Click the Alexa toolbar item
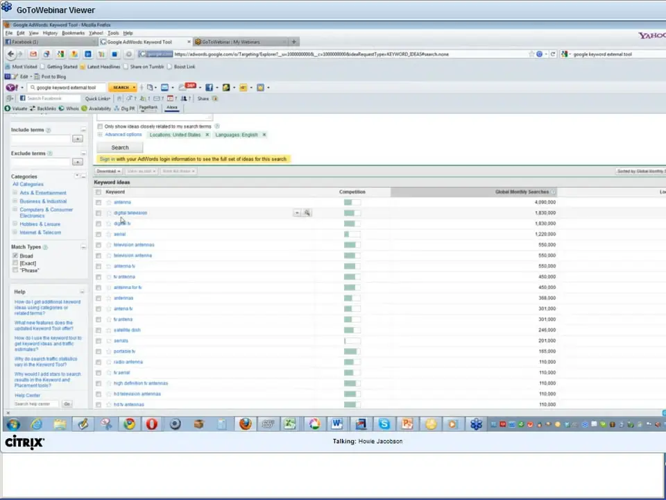 [172, 108]
